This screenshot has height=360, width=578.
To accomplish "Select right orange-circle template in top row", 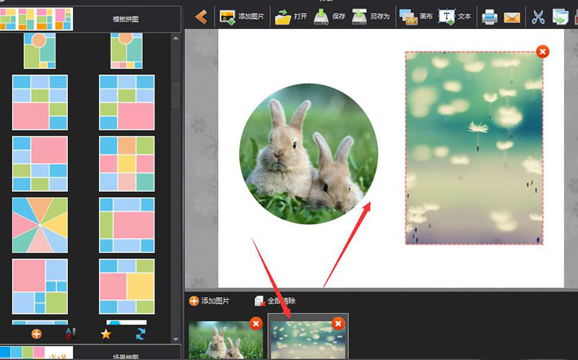I will click(126, 51).
